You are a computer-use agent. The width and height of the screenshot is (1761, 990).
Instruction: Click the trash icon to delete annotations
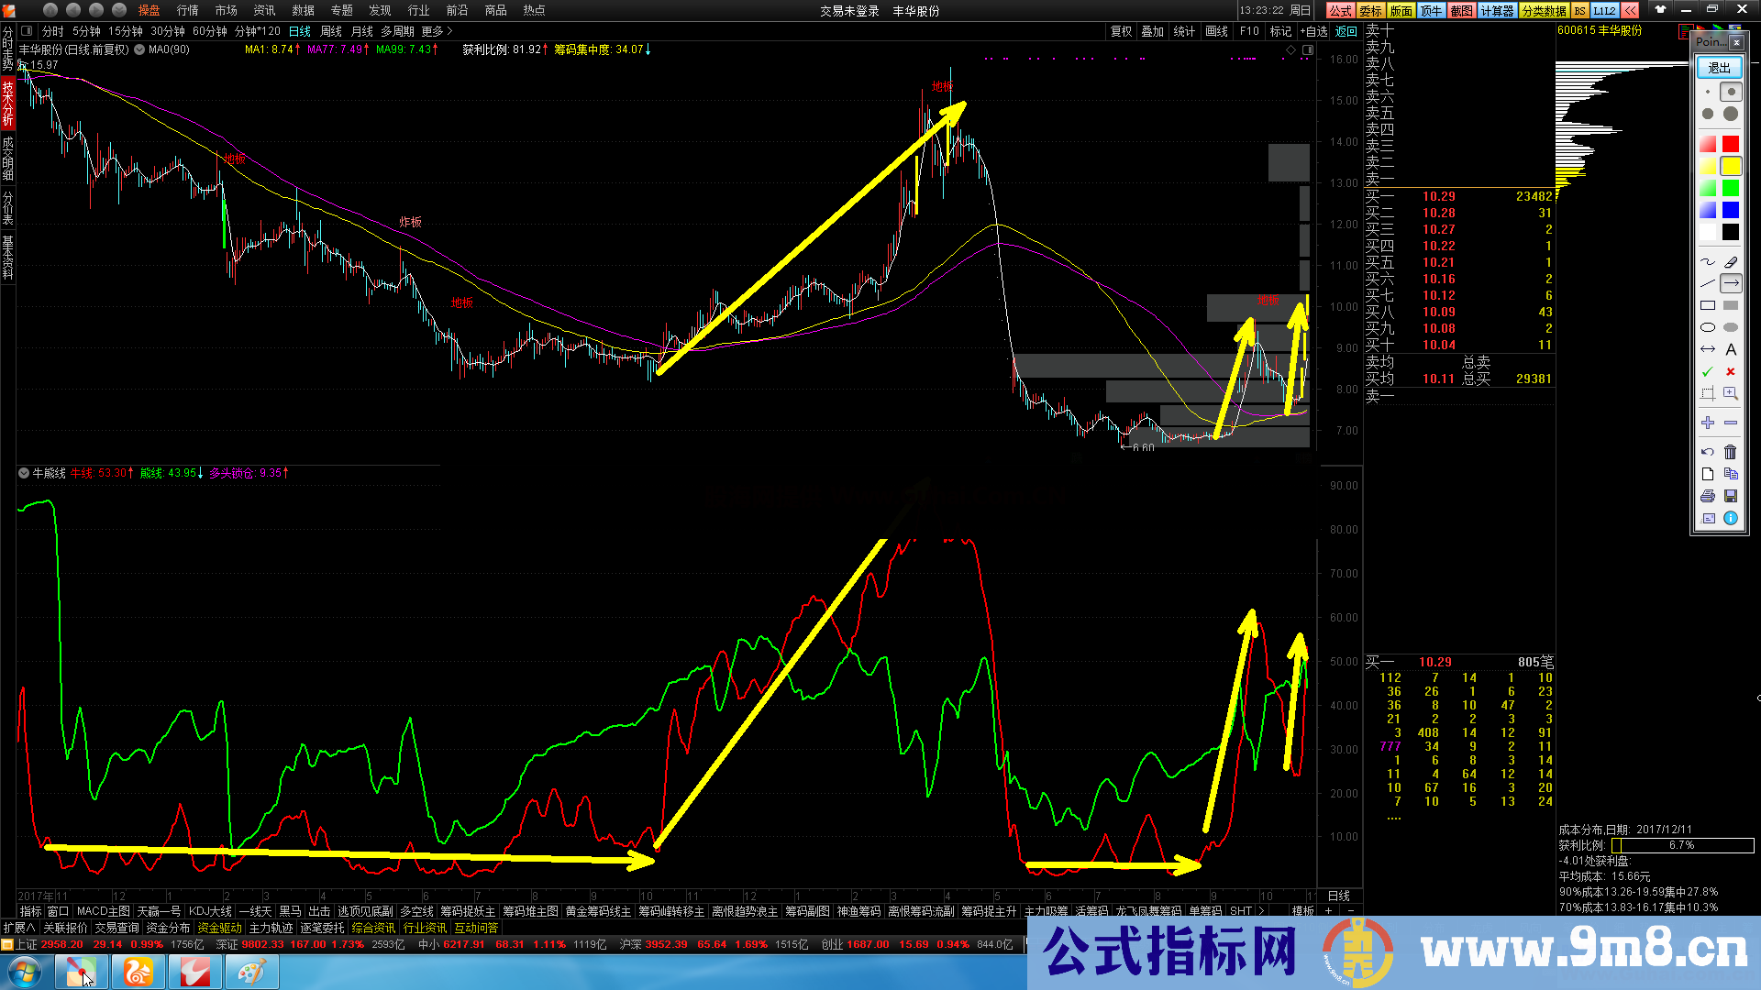(x=1731, y=451)
